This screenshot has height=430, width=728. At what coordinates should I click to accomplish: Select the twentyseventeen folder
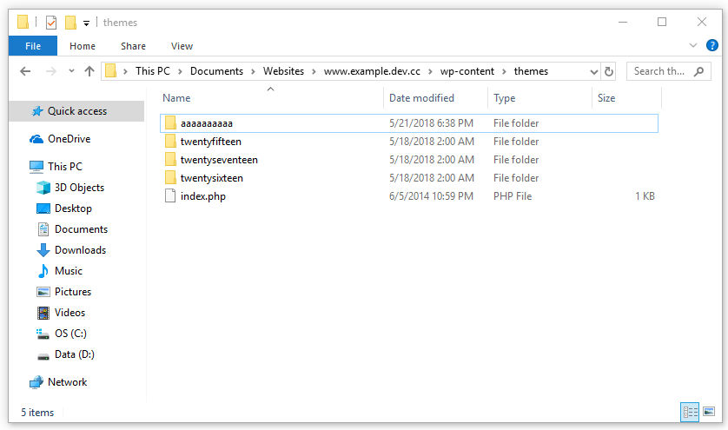point(408,160)
